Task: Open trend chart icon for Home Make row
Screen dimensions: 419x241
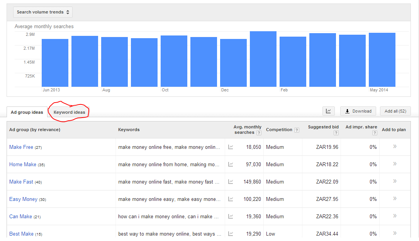Action: tap(231, 164)
